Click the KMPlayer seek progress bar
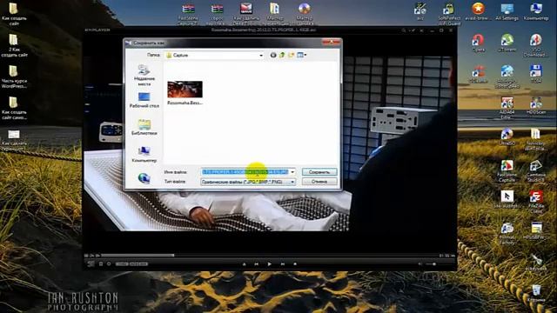 click(x=270, y=255)
